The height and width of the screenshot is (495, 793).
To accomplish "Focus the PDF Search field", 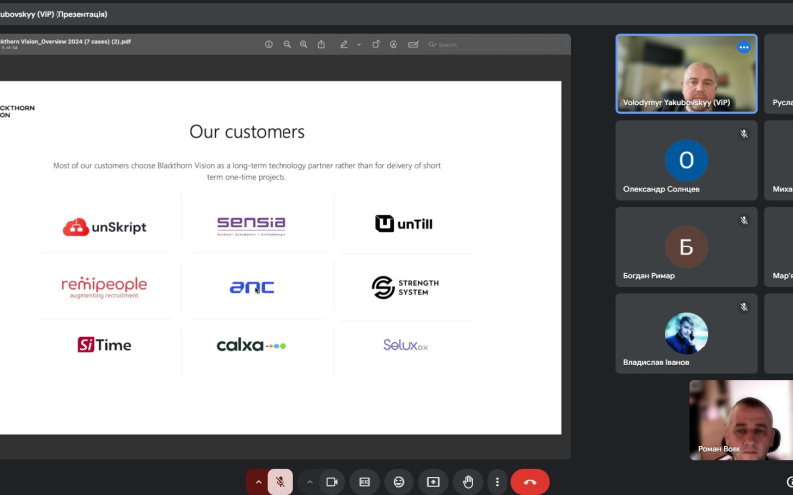I will click(497, 44).
